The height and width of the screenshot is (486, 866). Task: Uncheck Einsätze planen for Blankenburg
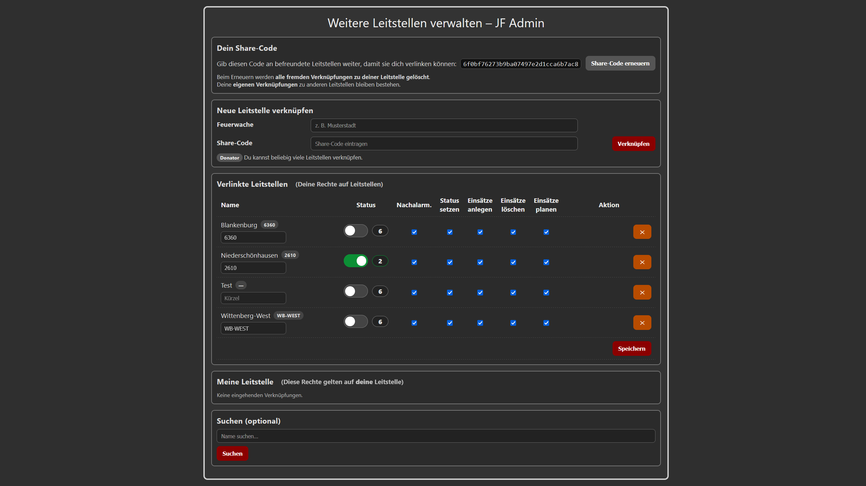pyautogui.click(x=546, y=232)
